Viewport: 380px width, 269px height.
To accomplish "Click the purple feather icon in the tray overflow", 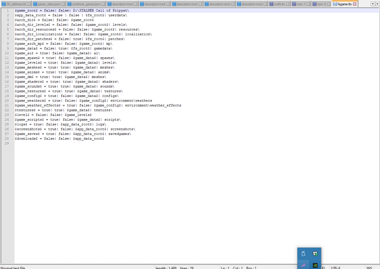I will [303, 265].
